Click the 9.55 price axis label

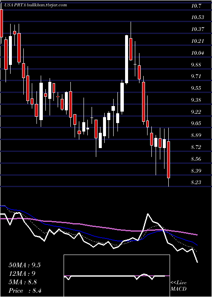coord(197,88)
